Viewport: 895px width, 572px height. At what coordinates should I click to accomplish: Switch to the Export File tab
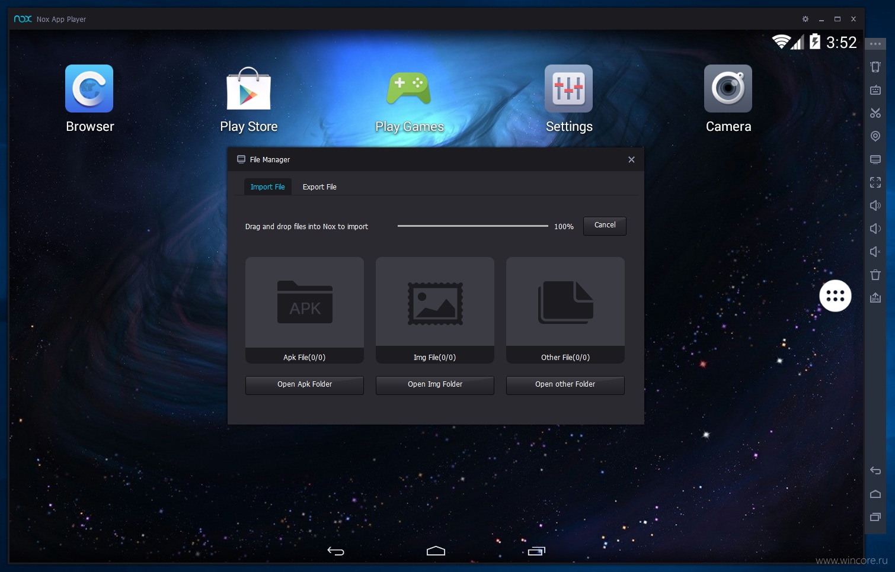coord(319,187)
